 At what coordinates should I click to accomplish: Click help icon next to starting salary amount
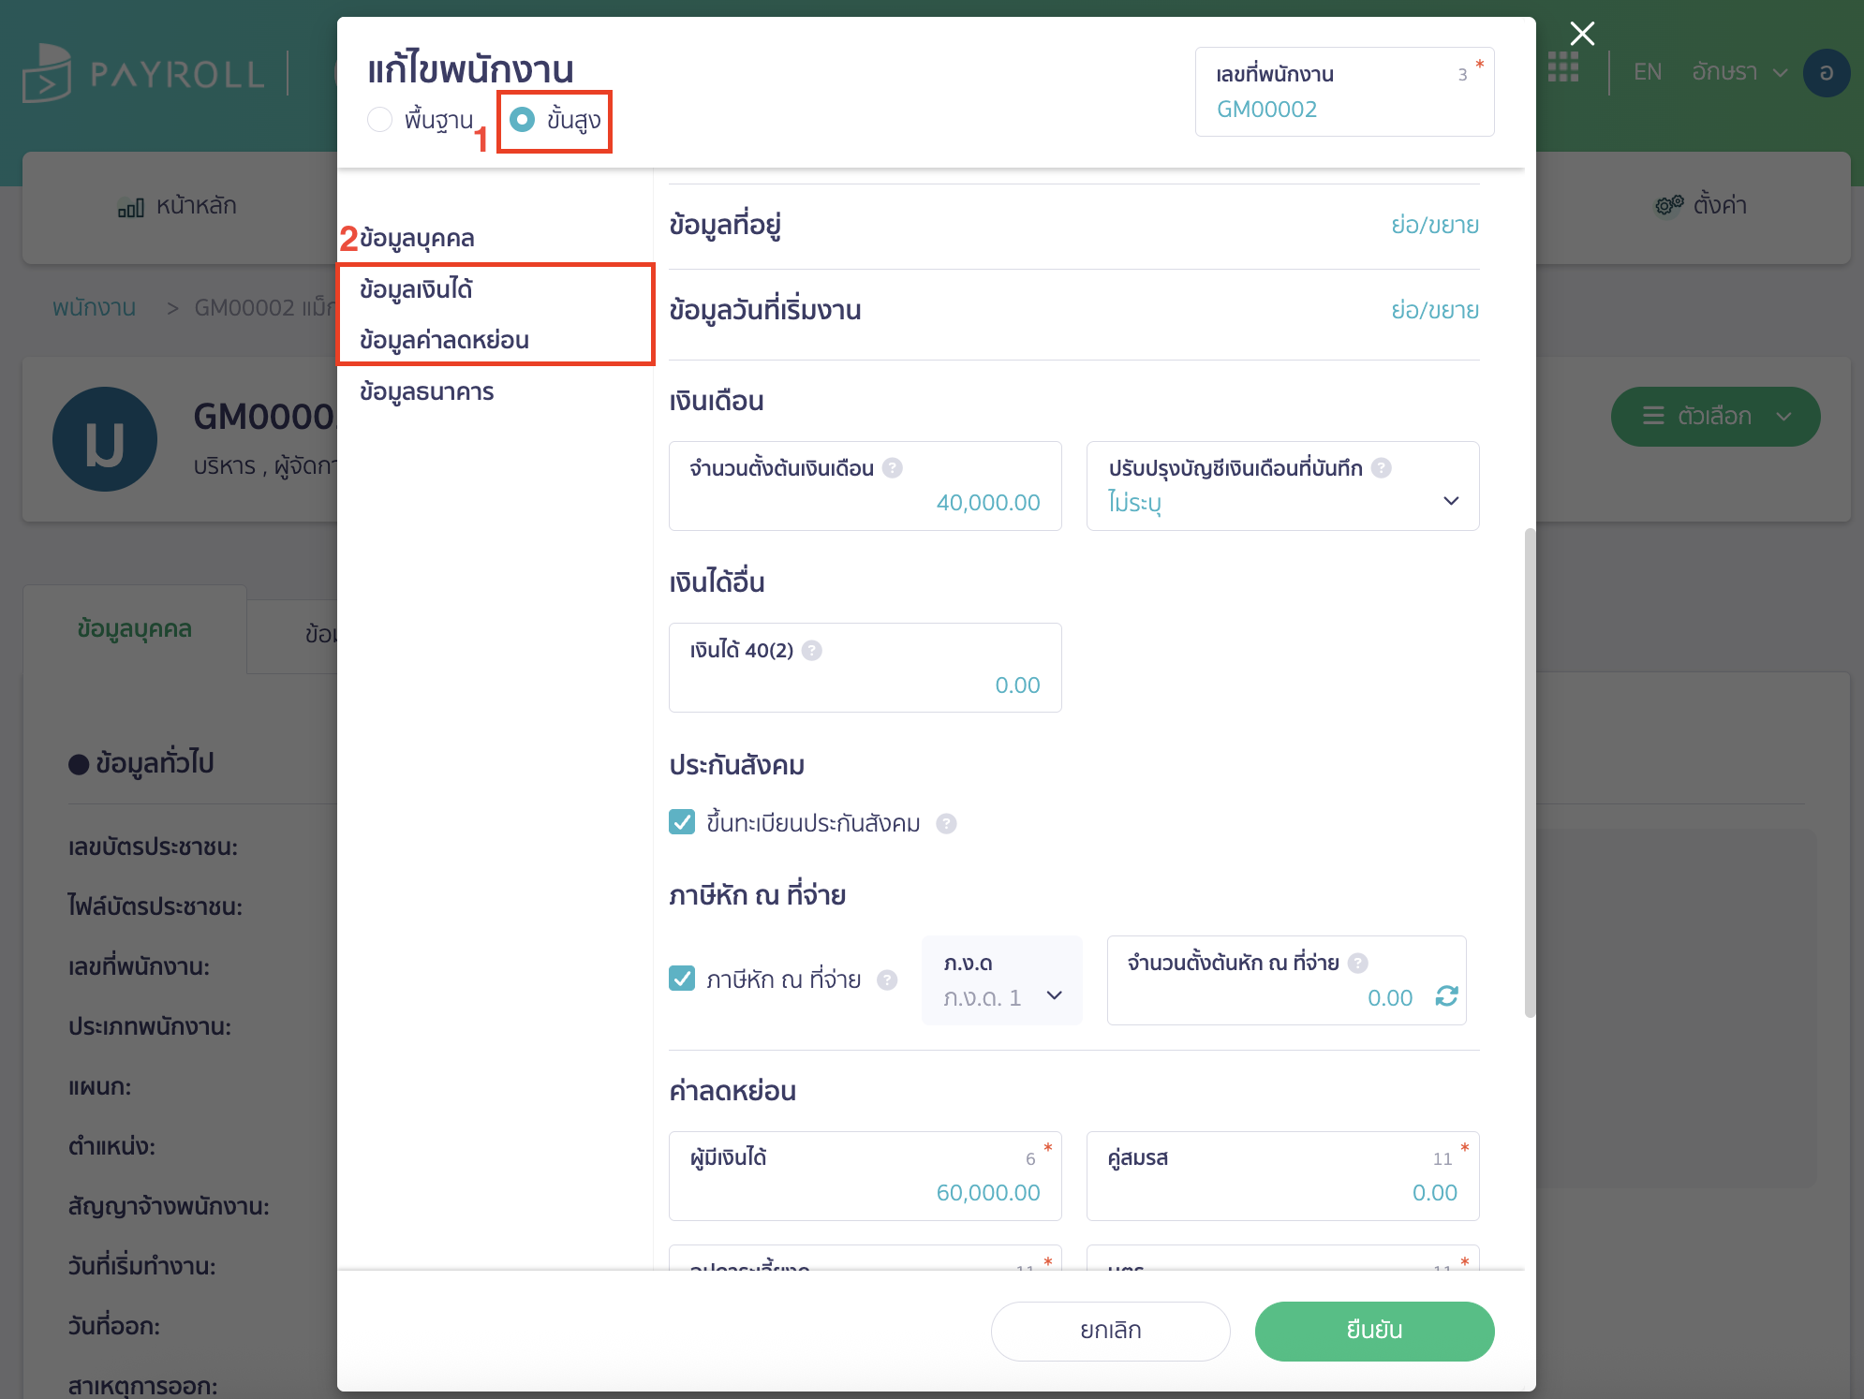point(893,467)
